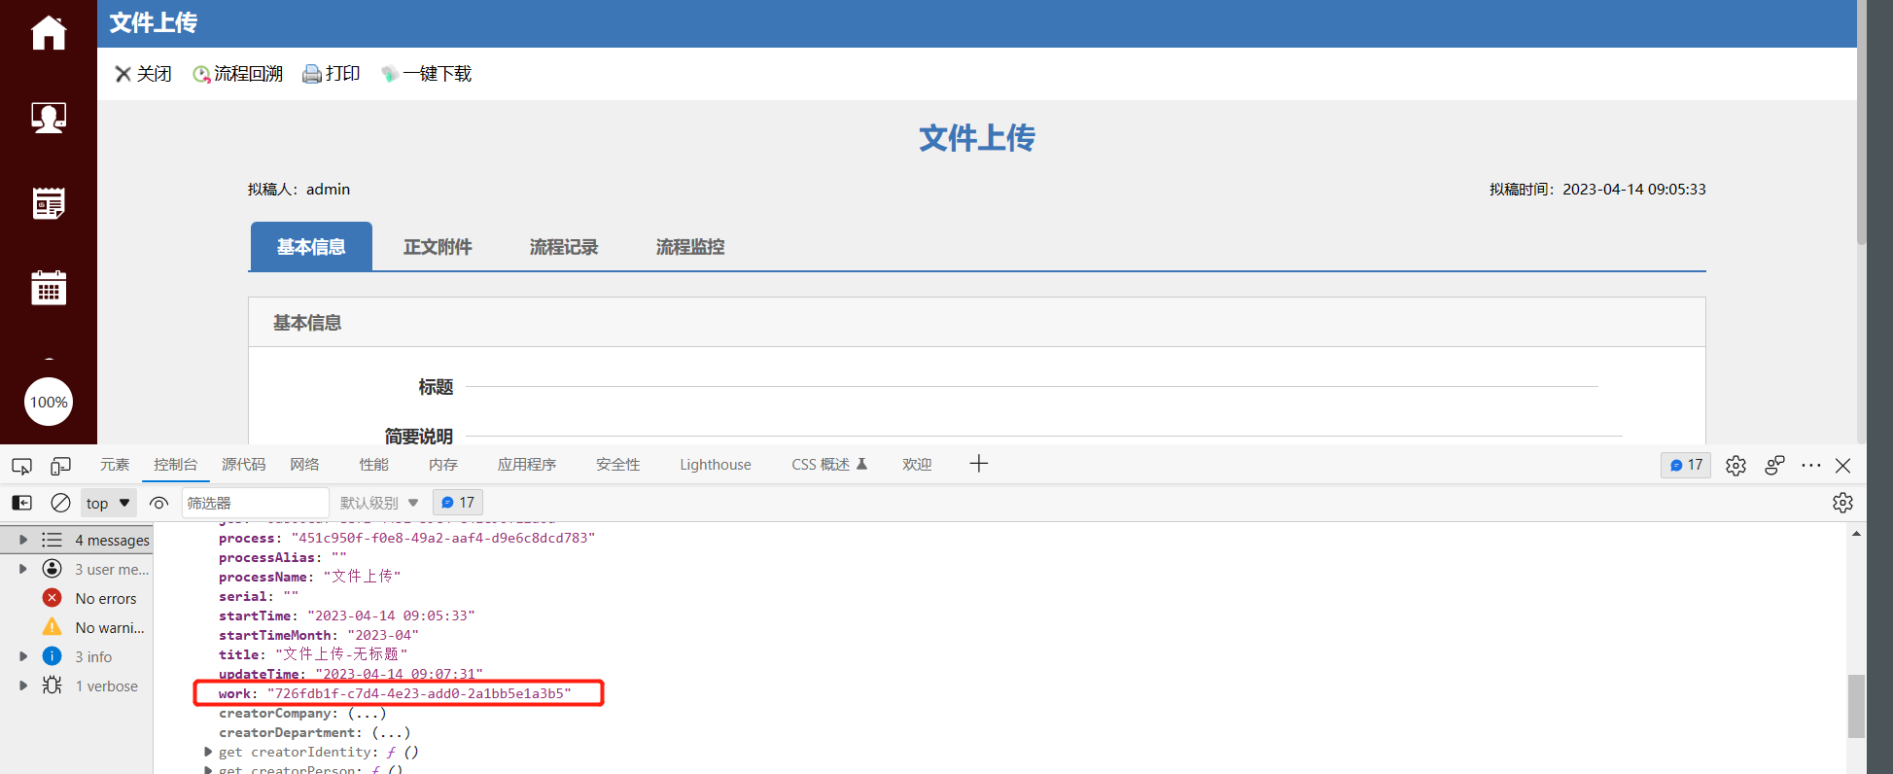Toggle the live expression eye icon
1893x774 pixels.
[x=159, y=503]
